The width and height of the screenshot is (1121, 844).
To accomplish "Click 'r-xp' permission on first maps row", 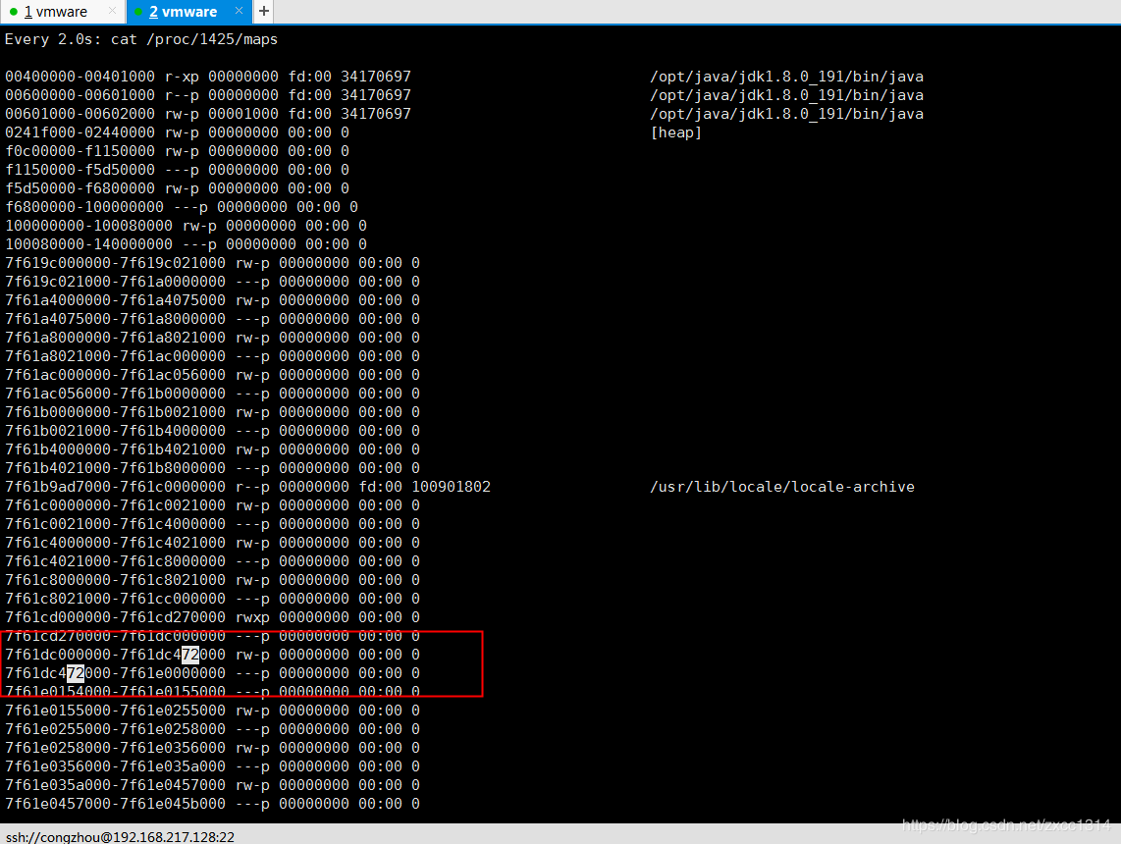I will click(182, 77).
